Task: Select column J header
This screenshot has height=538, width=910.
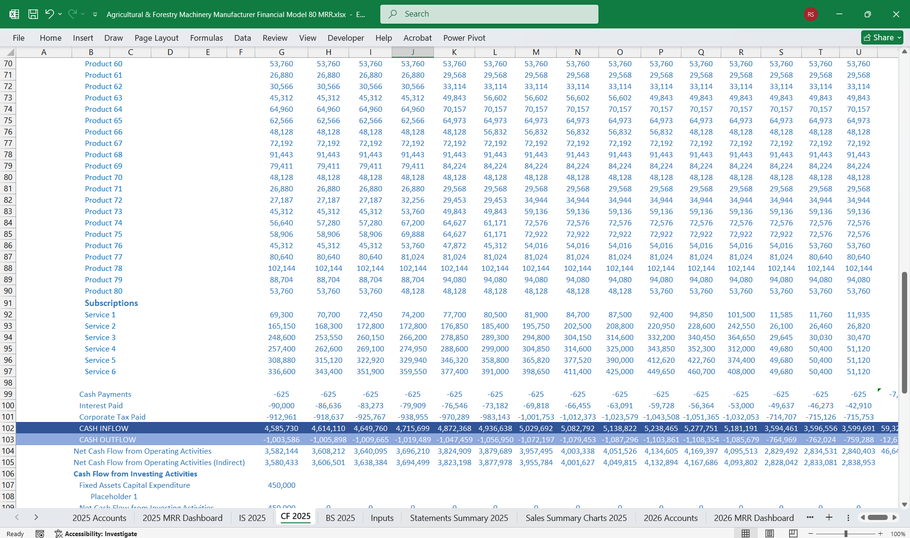Action: pos(413,52)
